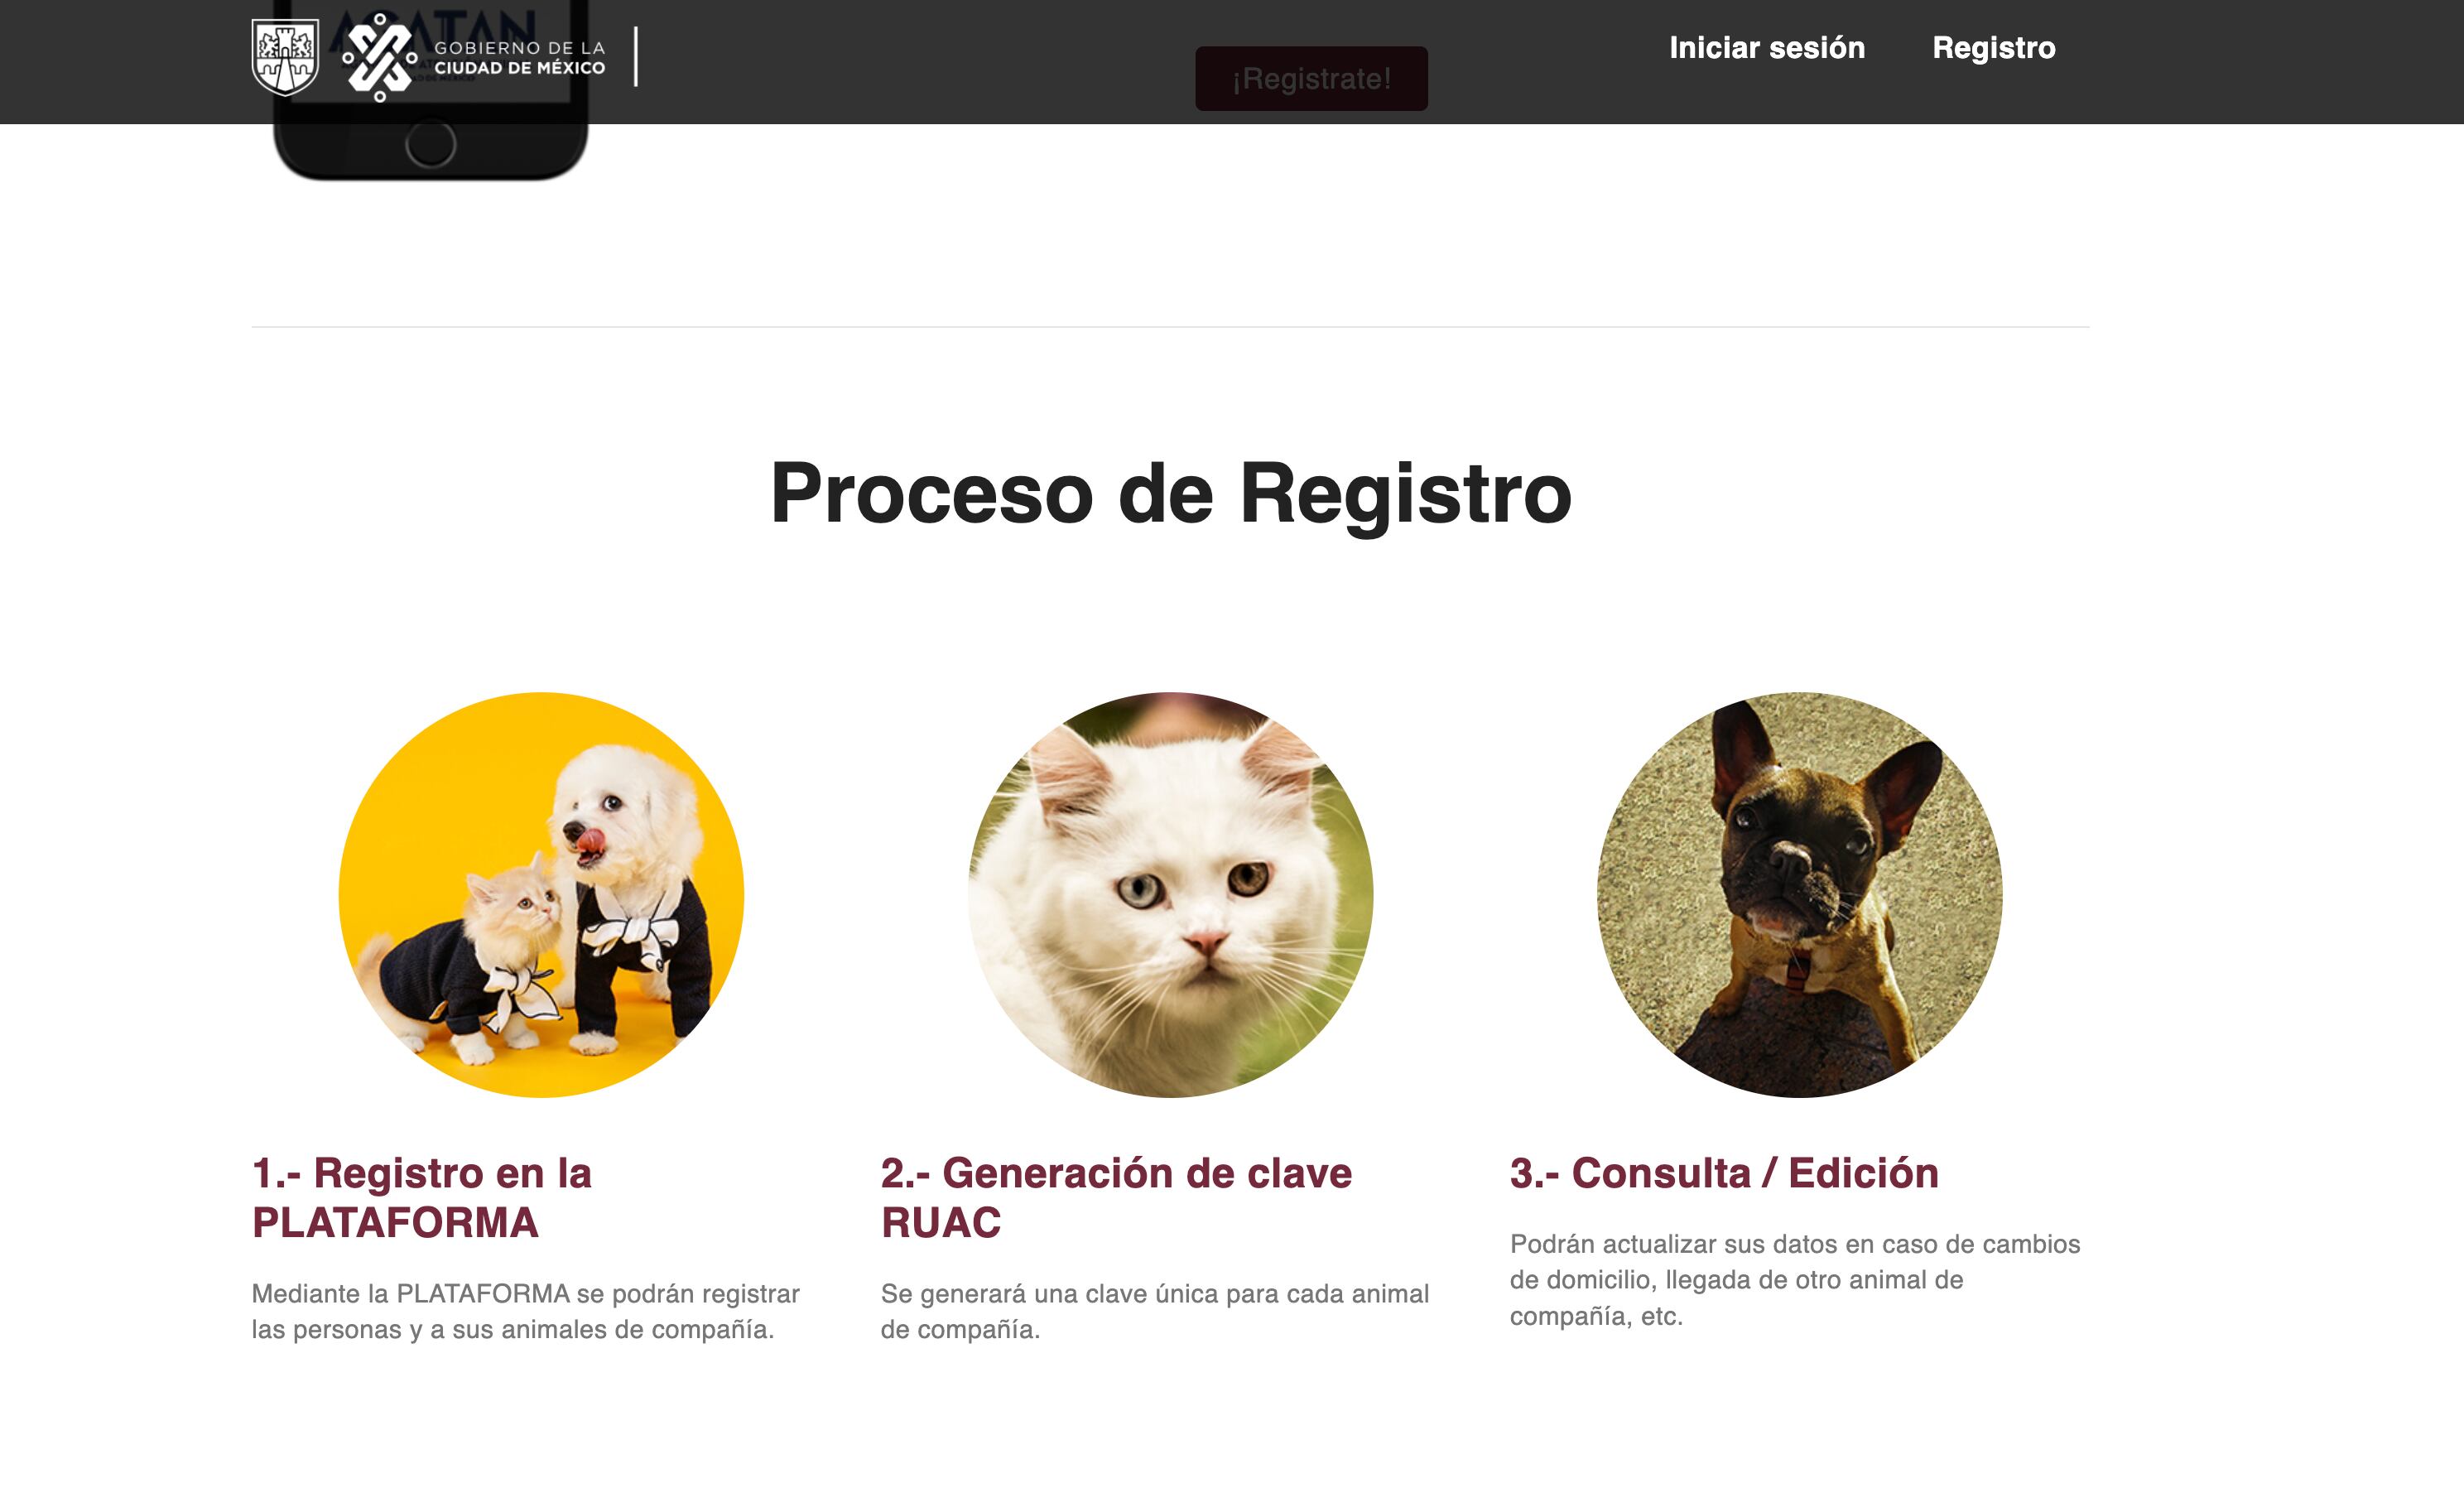Click the CDMX interlocking emblem logo
Screen dimensions: 2464x1512
click(380, 58)
